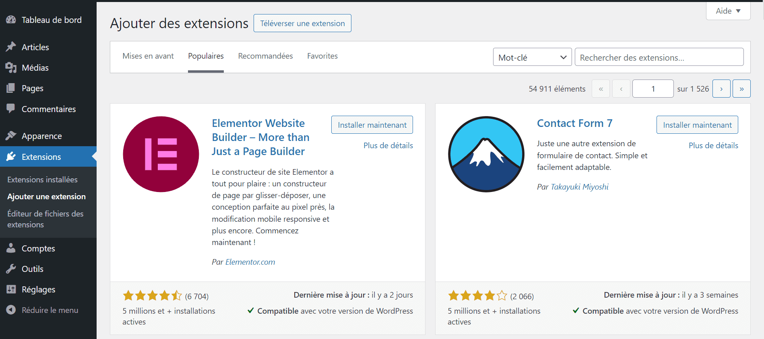Switch to Recommandées tab

coord(265,56)
